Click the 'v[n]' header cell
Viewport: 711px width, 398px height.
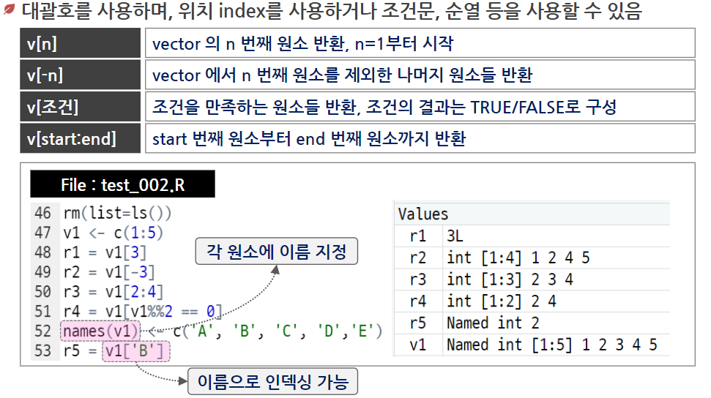[x=81, y=43]
